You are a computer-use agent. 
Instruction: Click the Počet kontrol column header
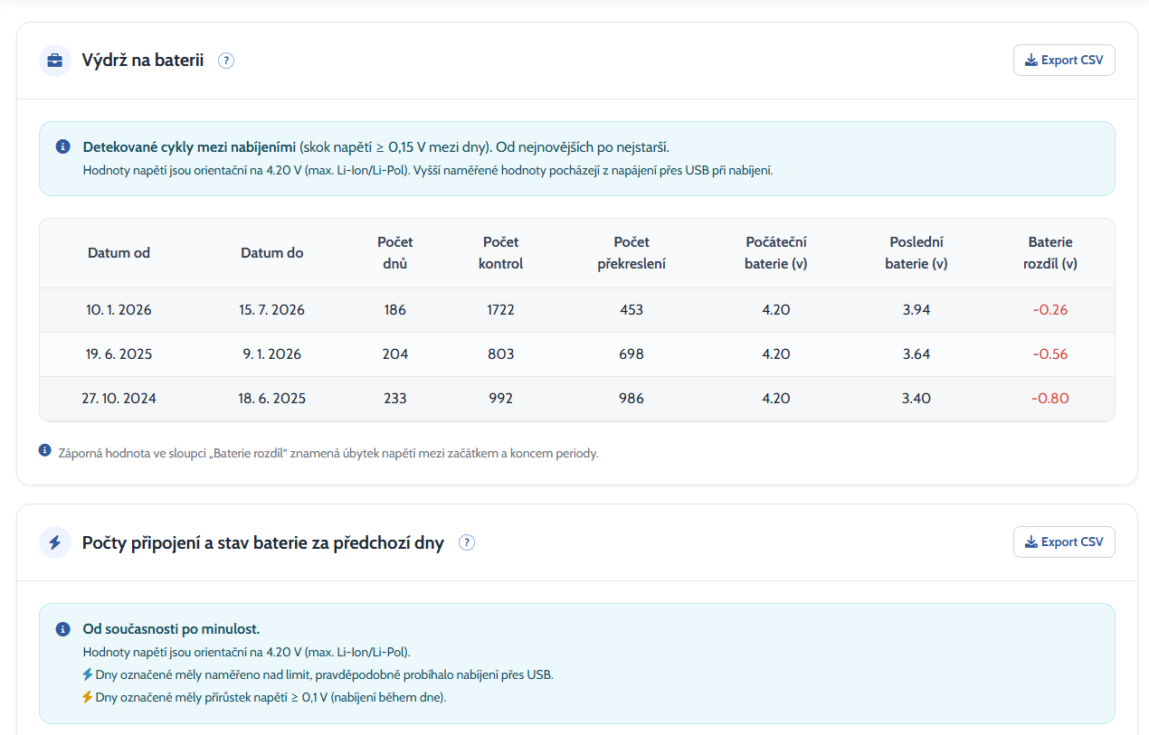500,253
